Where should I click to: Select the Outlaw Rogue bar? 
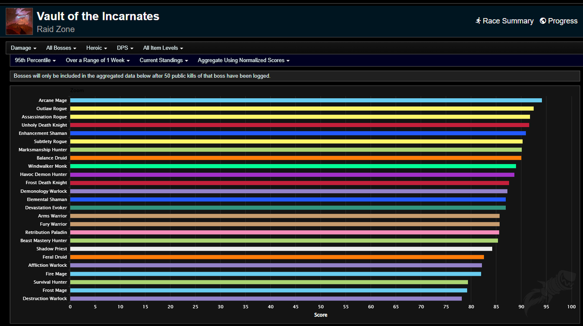click(302, 109)
